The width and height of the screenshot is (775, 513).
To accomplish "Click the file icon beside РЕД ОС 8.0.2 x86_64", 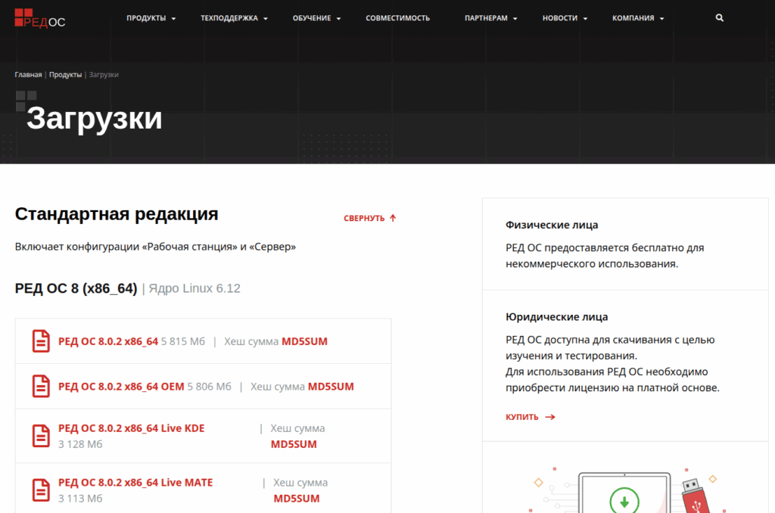I will [42, 341].
